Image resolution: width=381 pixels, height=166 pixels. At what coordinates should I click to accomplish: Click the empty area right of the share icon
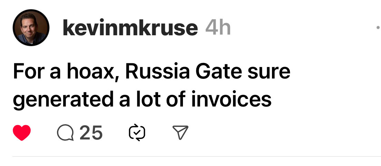coord(276,133)
